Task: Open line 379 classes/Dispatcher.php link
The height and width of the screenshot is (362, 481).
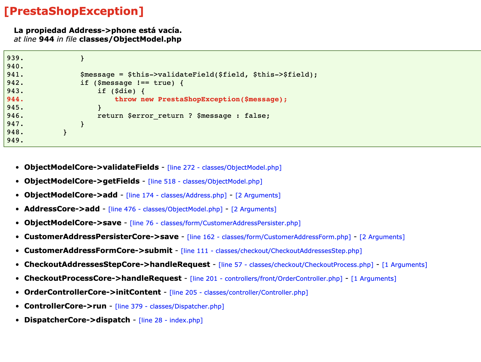Action: (x=170, y=306)
